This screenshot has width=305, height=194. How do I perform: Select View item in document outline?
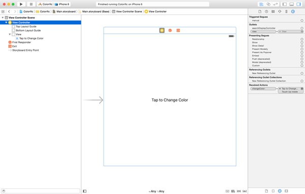[18, 34]
